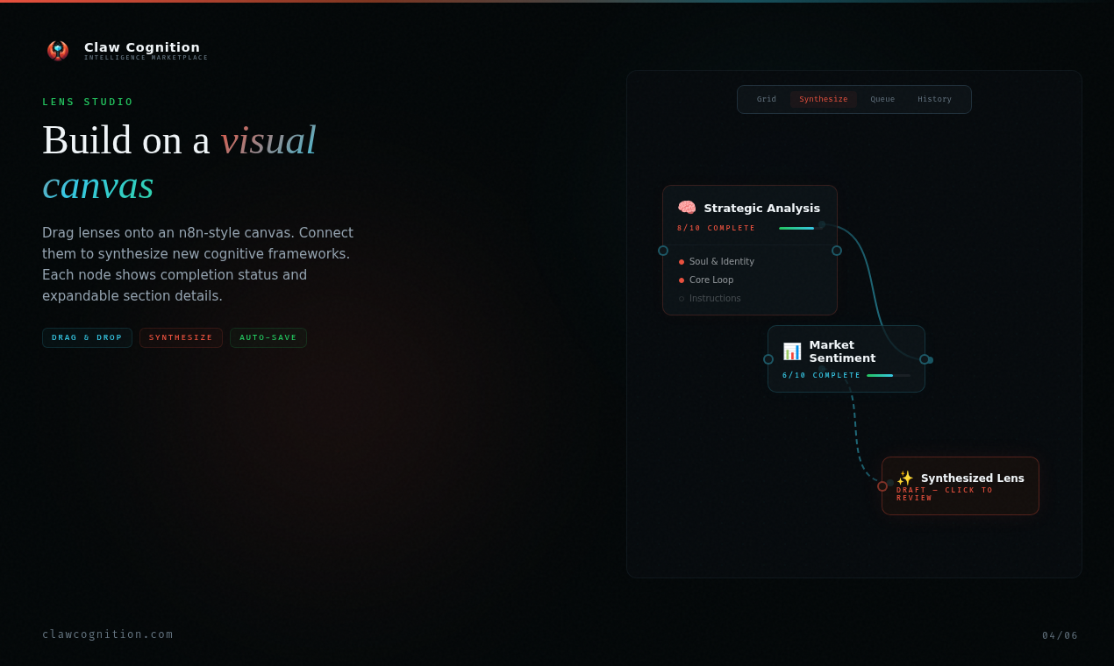
Task: Click the clawcognition.com footer text
Action: pyautogui.click(x=108, y=634)
